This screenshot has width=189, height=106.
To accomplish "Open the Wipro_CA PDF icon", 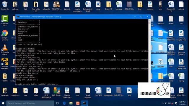I will (181, 92).
